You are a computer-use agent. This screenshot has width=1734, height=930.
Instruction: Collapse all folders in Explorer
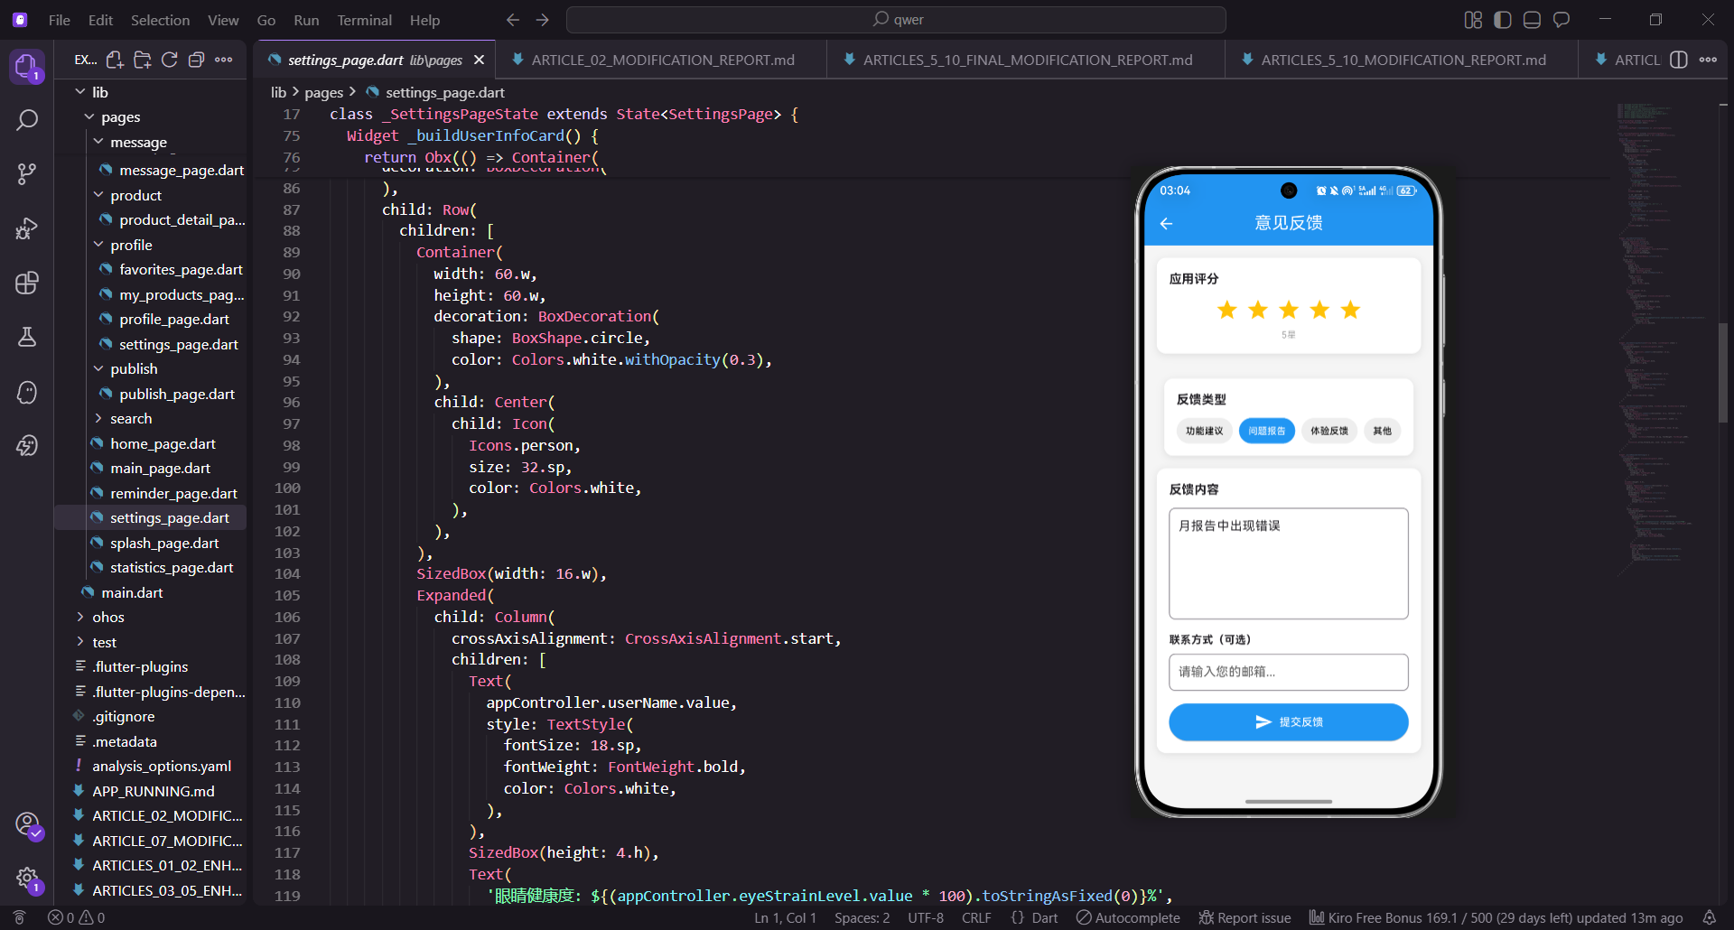pyautogui.click(x=196, y=60)
